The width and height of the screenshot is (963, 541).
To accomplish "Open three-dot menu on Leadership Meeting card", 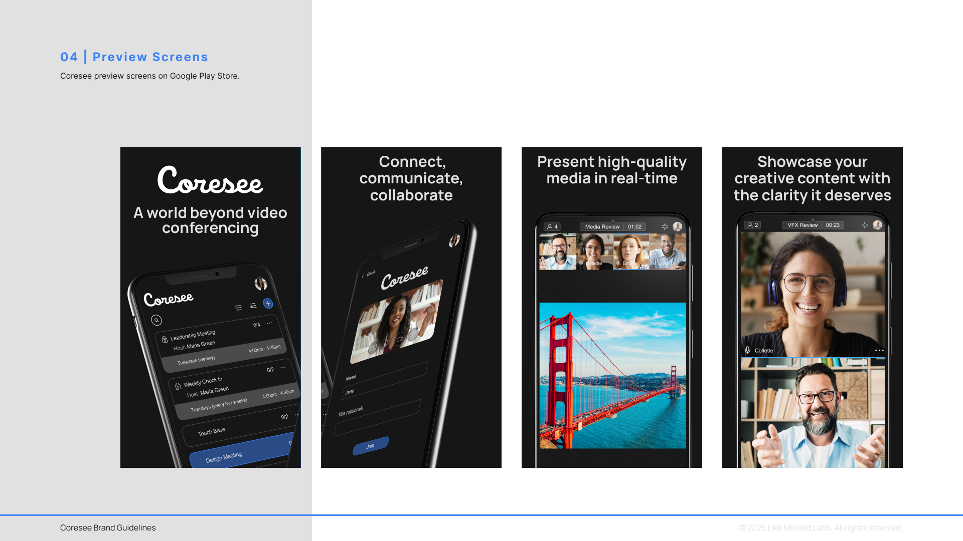I will tap(269, 323).
